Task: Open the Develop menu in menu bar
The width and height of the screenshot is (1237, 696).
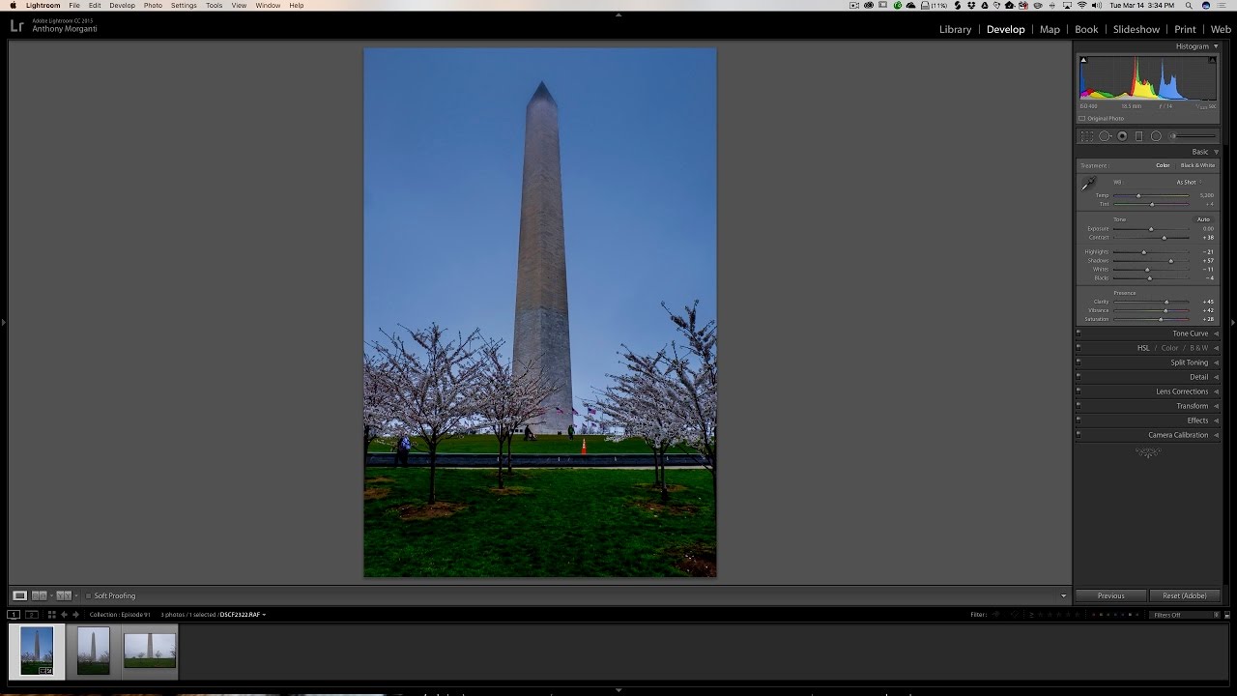Action: tap(122, 6)
